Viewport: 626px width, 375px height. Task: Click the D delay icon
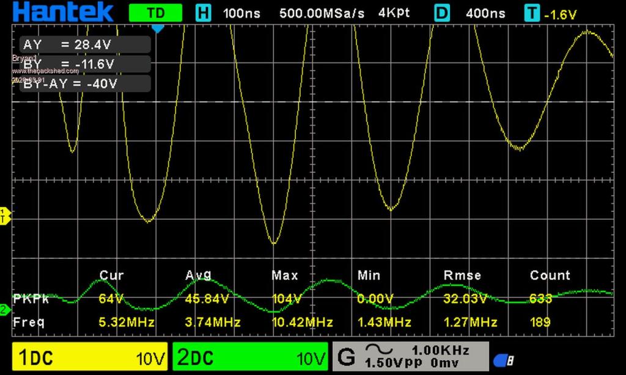441,12
